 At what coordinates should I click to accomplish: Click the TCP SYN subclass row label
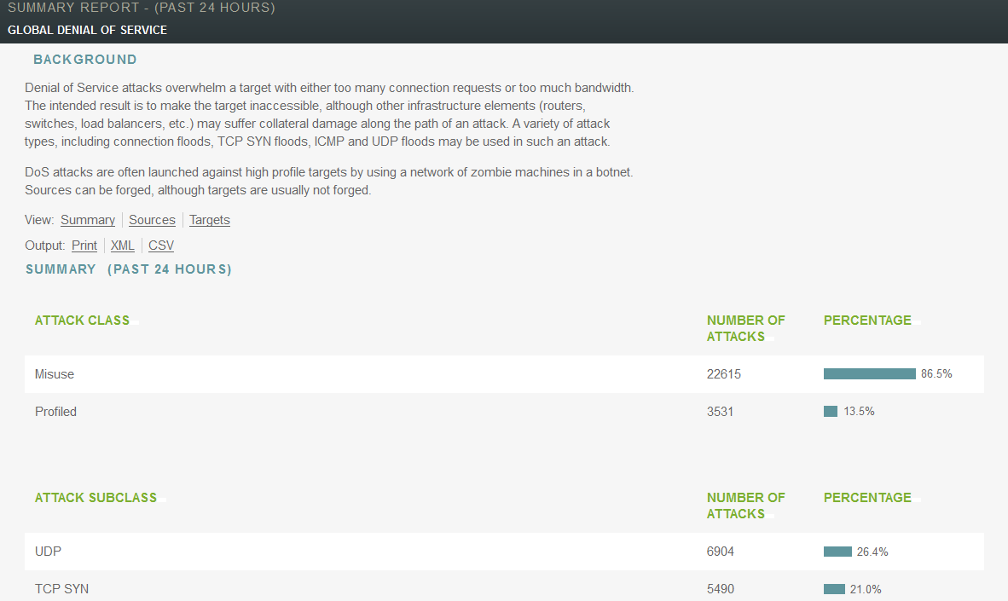(61, 589)
